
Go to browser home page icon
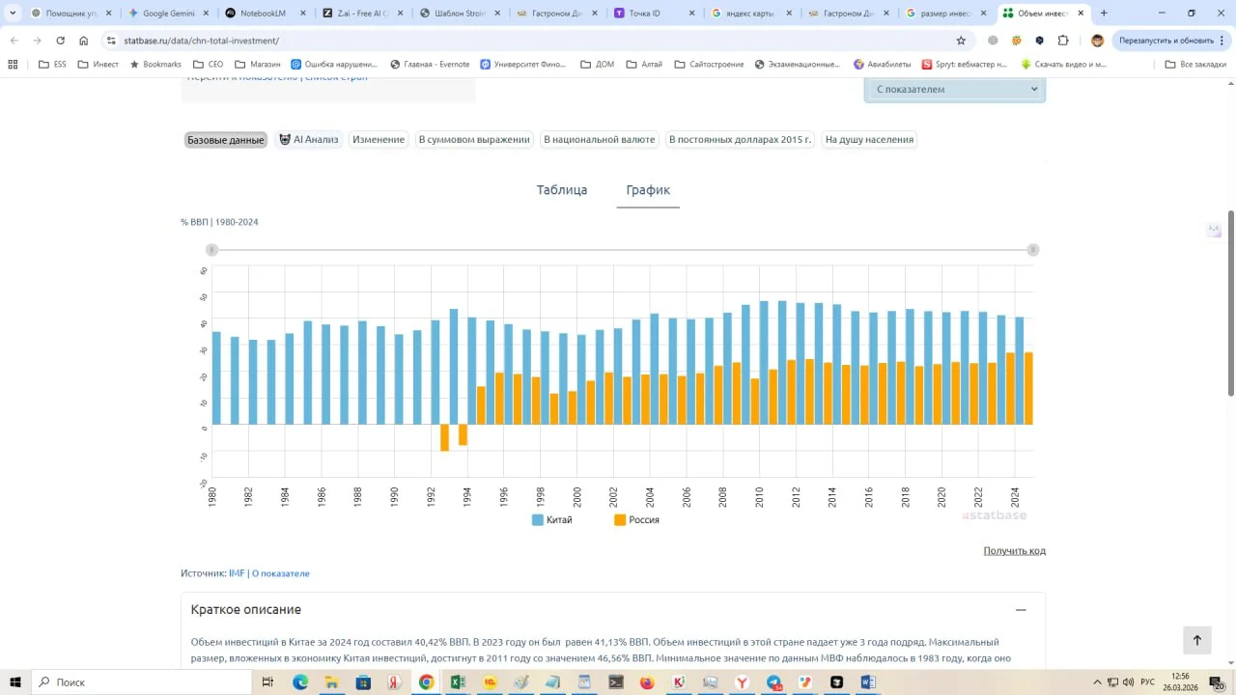[84, 41]
